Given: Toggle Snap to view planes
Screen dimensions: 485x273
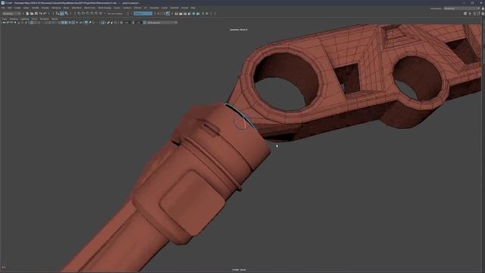Looking at the screenshot, I should 96,14.
